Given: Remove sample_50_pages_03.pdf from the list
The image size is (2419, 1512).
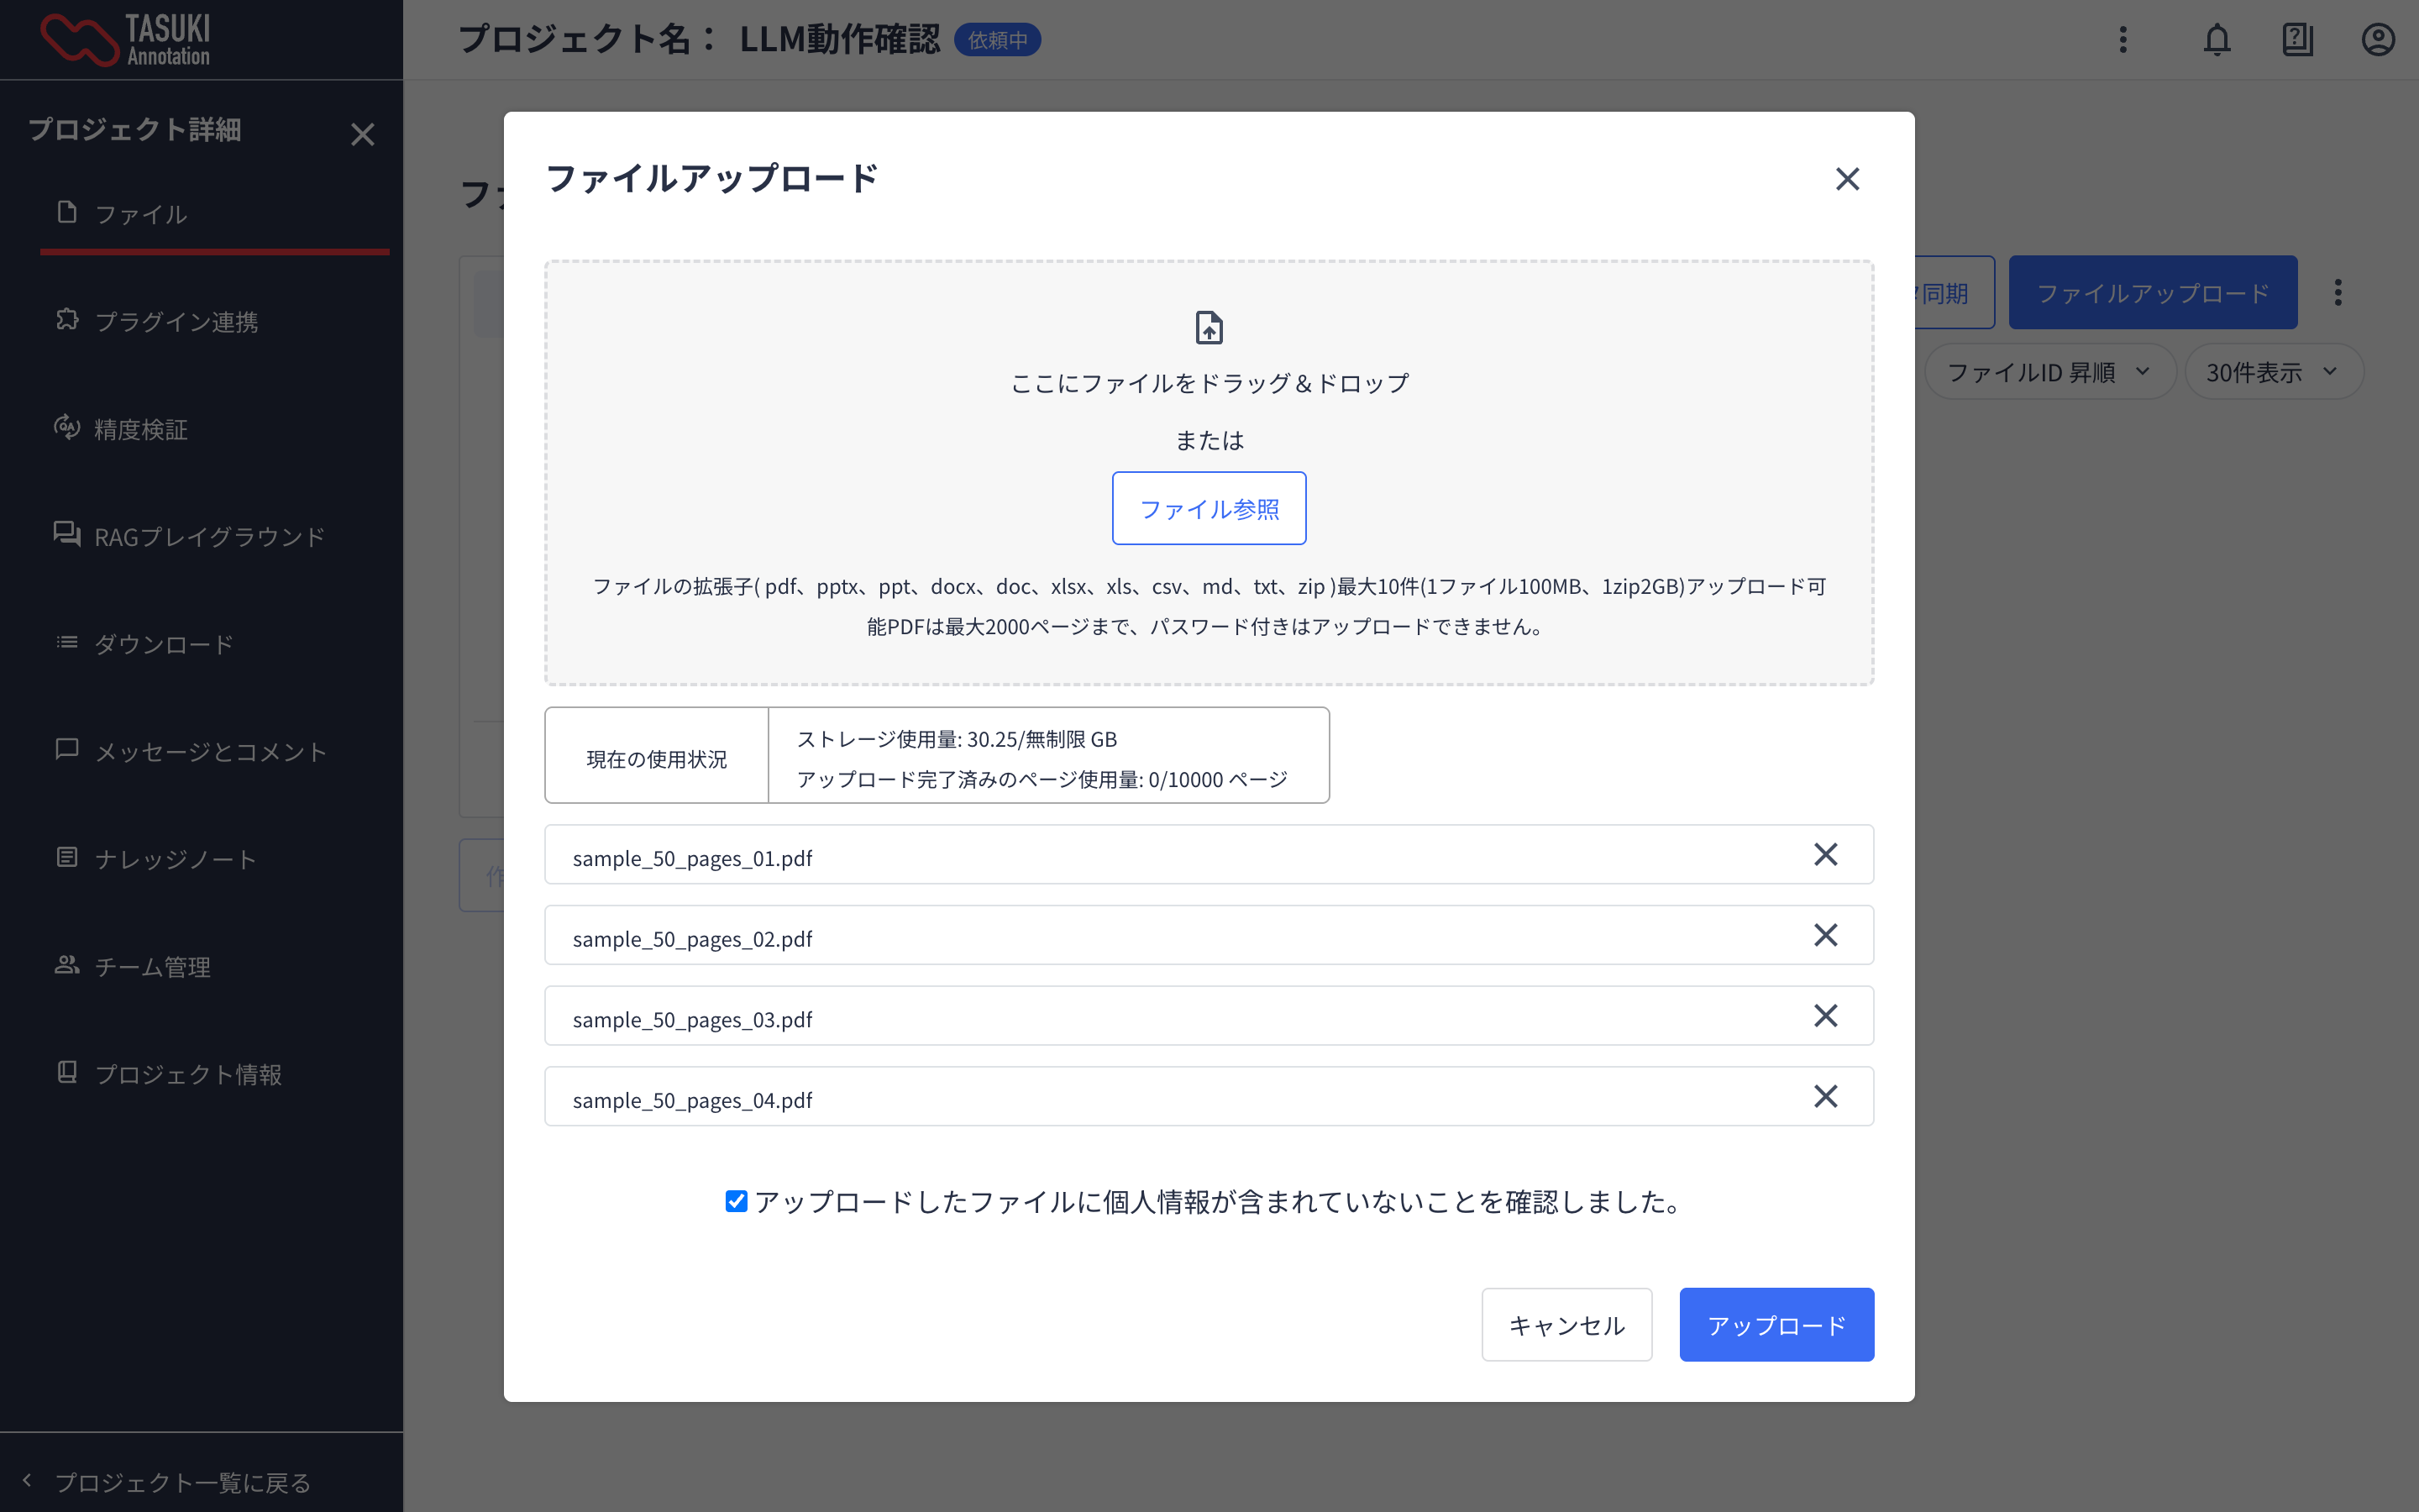Looking at the screenshot, I should point(1825,1016).
